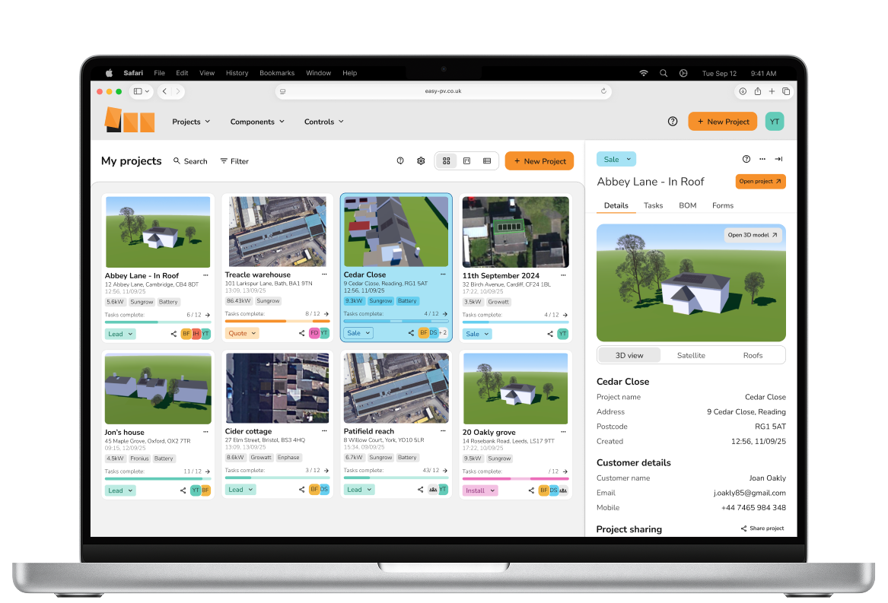
Task: Click the help icon in top navigation bar
Action: [672, 122]
